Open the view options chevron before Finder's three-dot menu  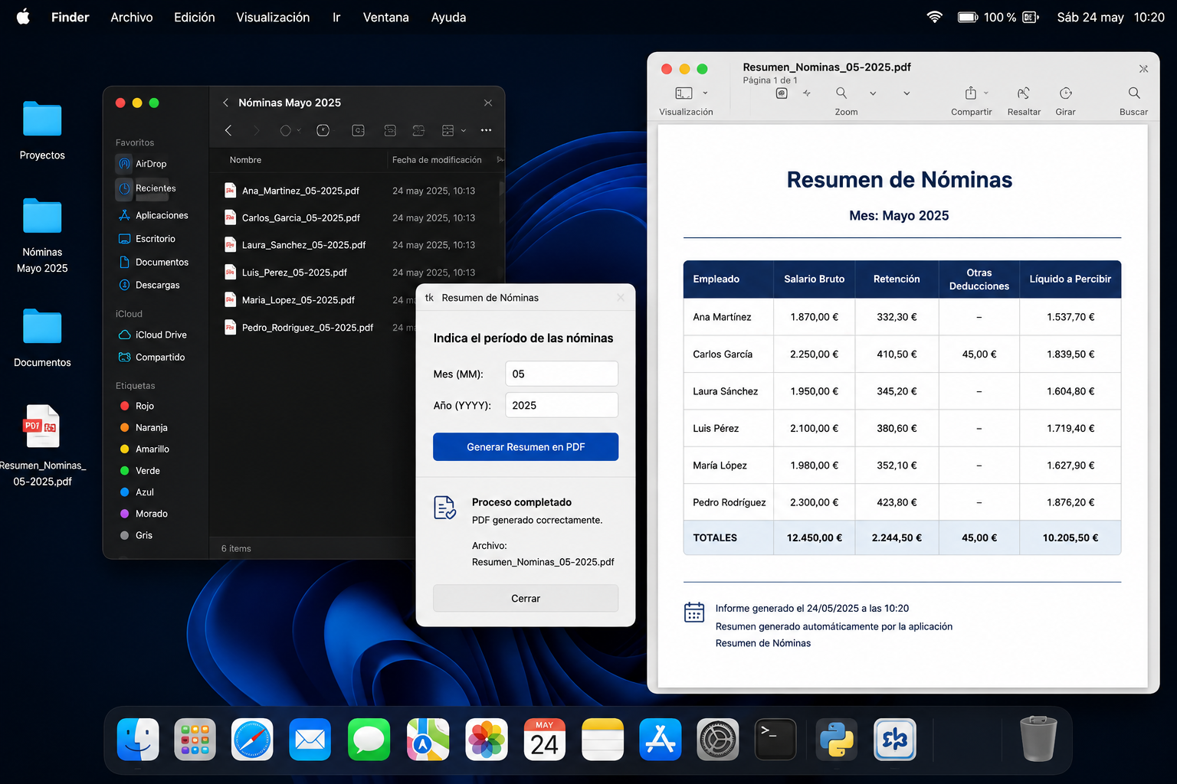point(464,131)
